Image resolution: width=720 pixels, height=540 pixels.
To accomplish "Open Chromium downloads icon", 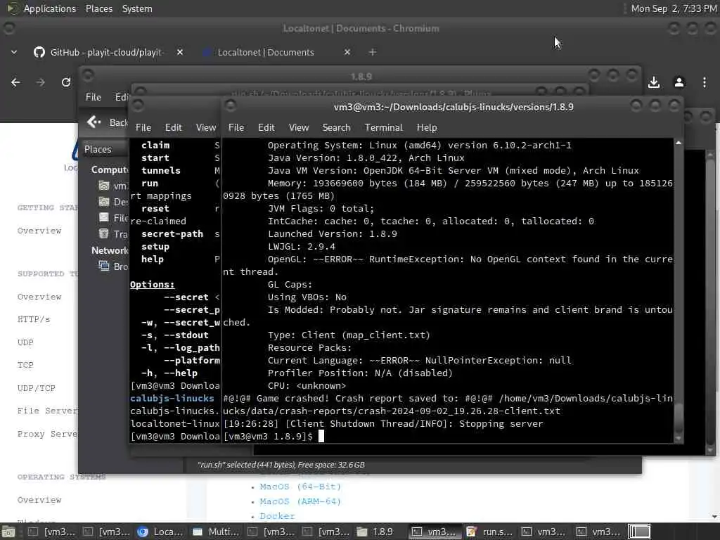I will pyautogui.click(x=654, y=82).
